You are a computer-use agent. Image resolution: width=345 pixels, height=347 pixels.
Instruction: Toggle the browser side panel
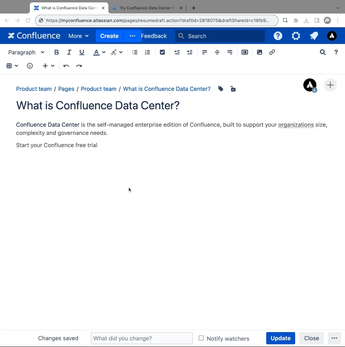(317, 20)
